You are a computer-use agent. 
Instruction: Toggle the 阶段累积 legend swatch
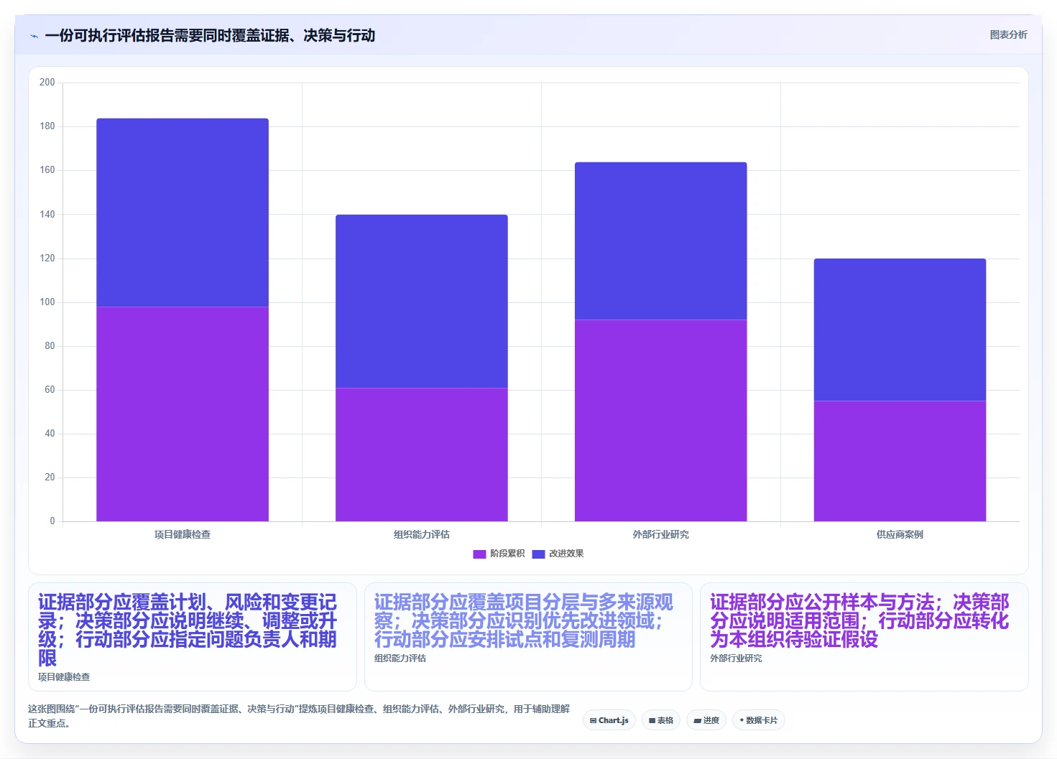point(479,554)
